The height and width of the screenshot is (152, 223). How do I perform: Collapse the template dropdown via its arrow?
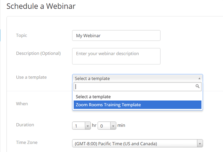click(199, 78)
